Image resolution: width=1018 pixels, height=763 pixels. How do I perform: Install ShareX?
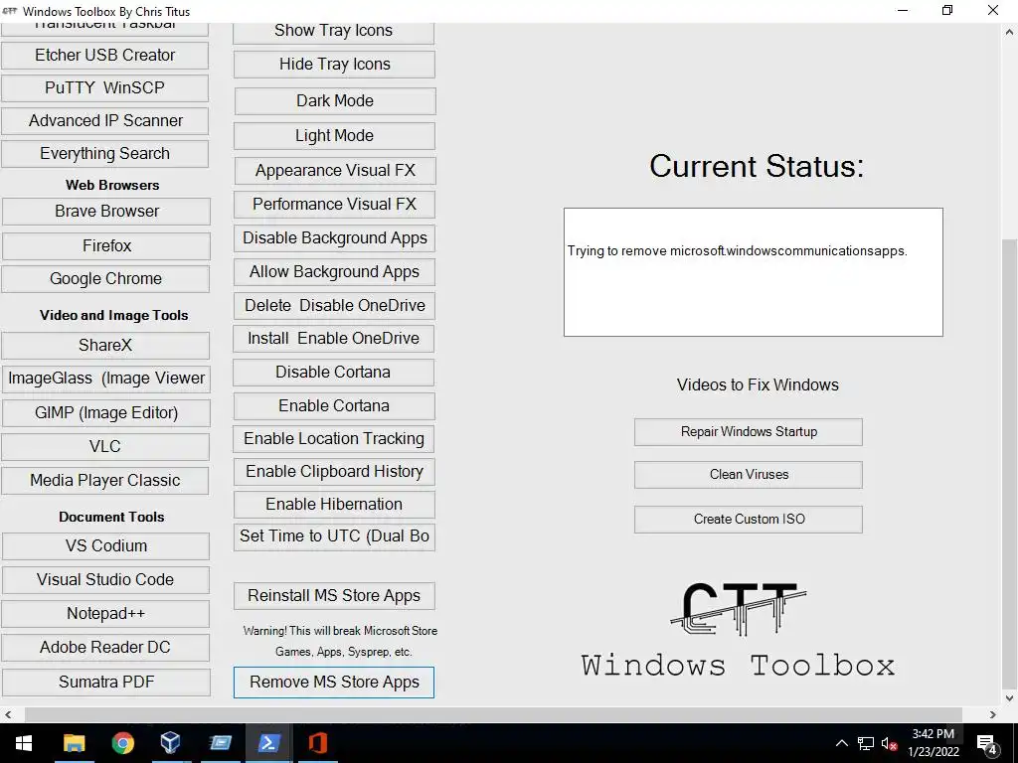pyautogui.click(x=105, y=345)
